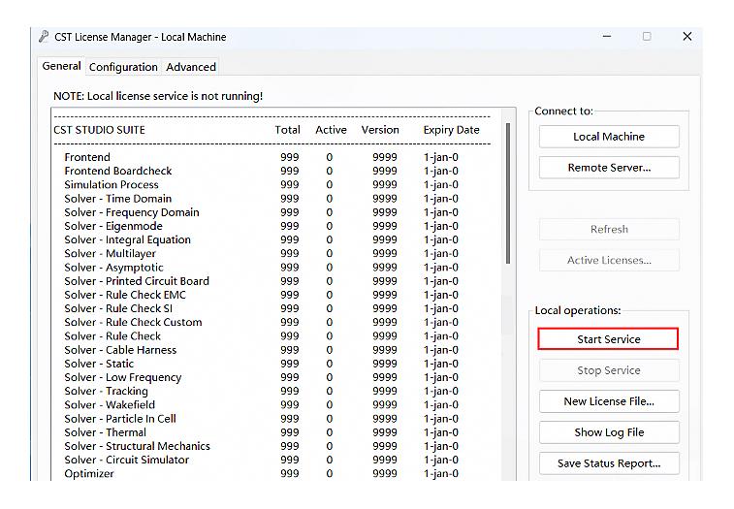734x509 pixels.
Task: Show the license log file
Action: [609, 432]
